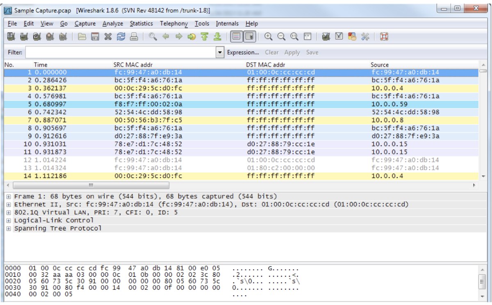Print packets using printer icon
The width and height of the screenshot is (492, 305).
(134, 37)
